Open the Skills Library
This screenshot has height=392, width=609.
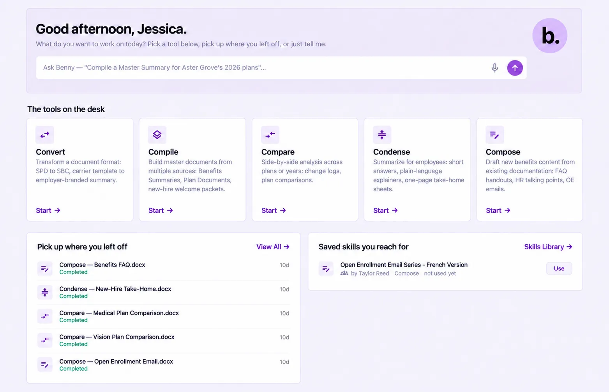coord(548,247)
